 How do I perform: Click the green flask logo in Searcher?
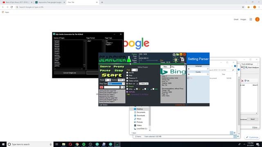point(129,59)
